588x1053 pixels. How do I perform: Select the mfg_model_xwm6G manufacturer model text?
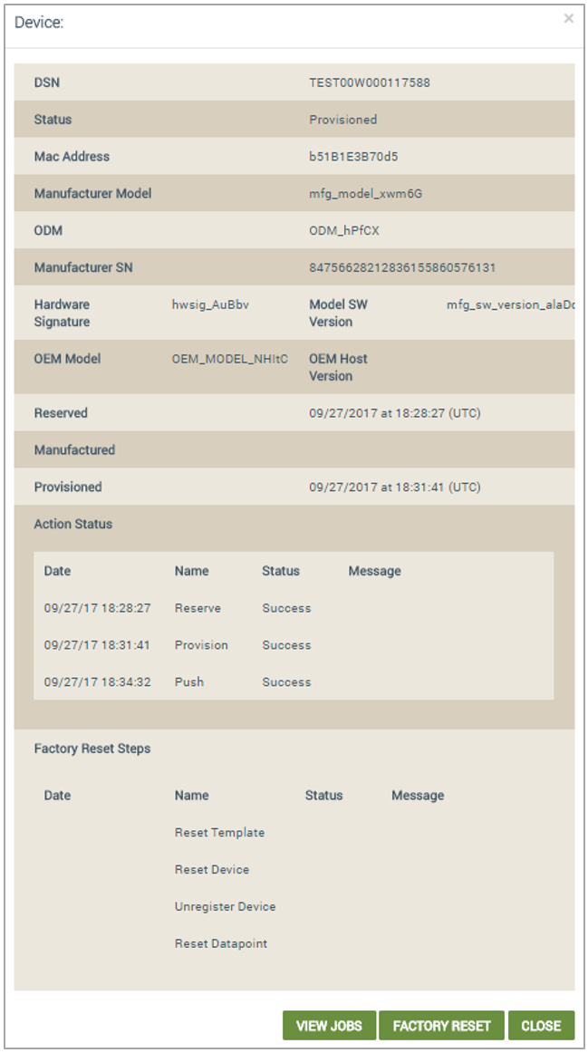365,193
